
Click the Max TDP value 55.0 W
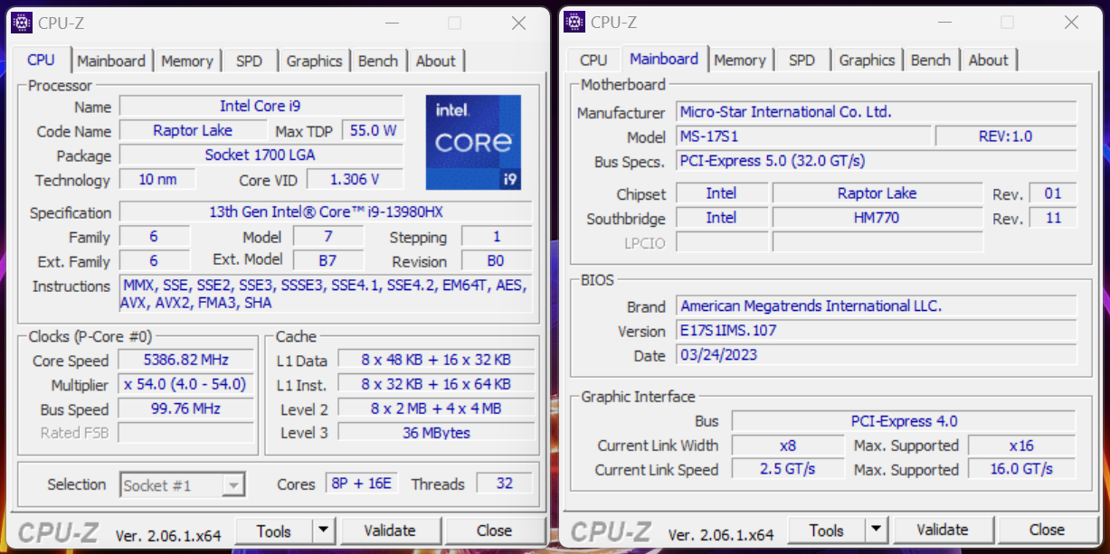pyautogui.click(x=373, y=130)
